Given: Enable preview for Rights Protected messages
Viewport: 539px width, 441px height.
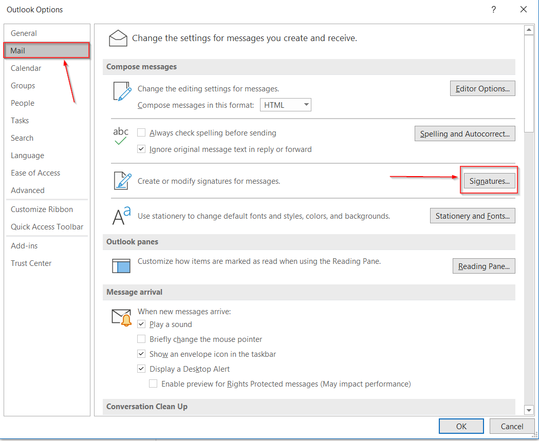Looking at the screenshot, I should tap(153, 384).
